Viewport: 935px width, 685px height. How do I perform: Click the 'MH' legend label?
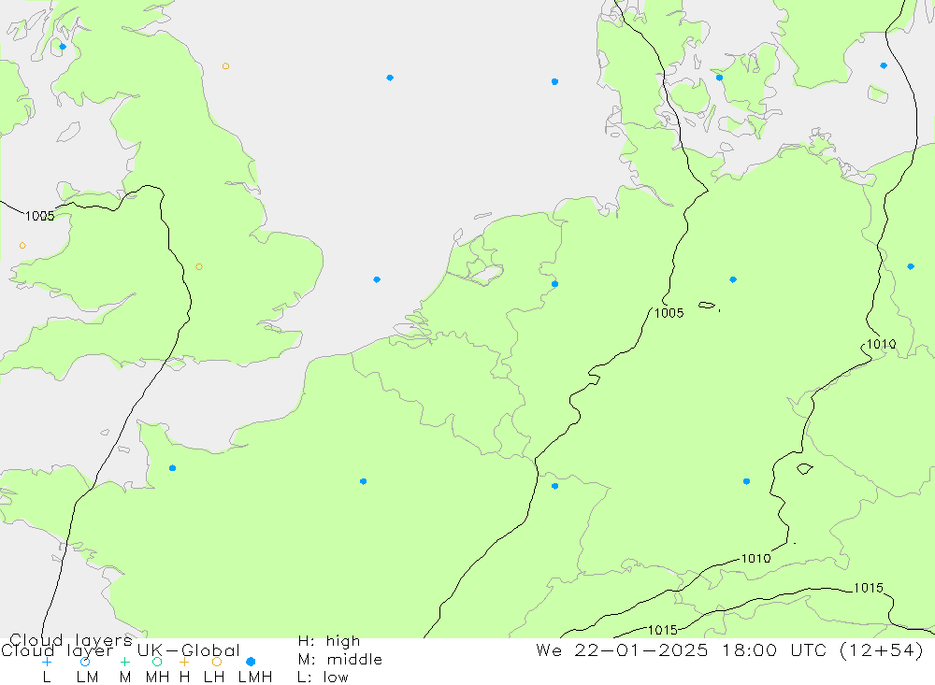(157, 678)
